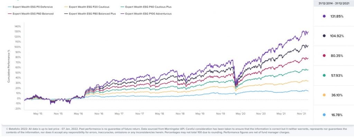
Task: Toggle Expert Wealth ESG P40 Cautious Plus legend
Action: (146, 7)
